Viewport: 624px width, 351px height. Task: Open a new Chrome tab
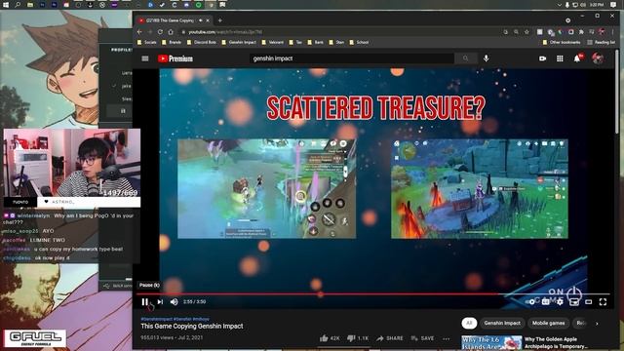(x=219, y=20)
